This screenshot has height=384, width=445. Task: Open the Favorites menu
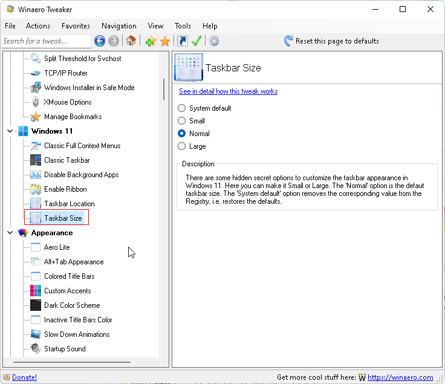76,26
